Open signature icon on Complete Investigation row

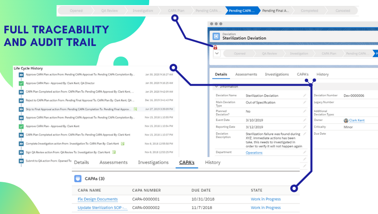(122, 144)
